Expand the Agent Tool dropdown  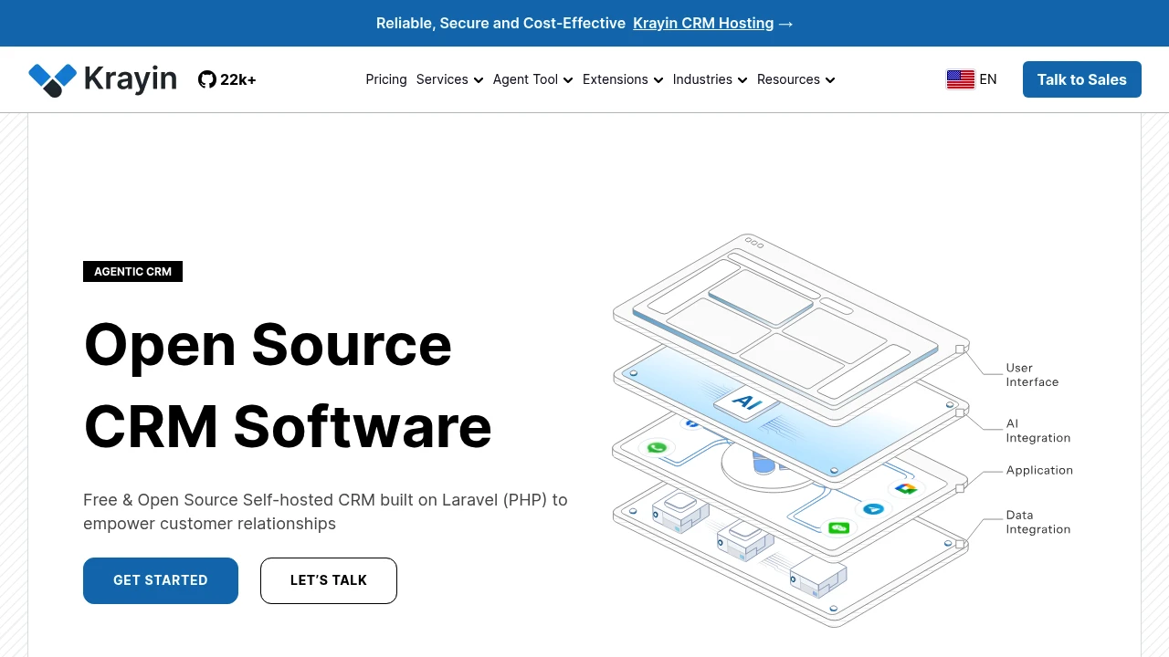click(x=533, y=79)
